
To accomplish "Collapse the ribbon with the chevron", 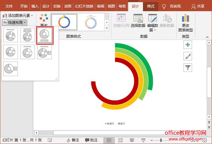I will click(207, 37).
